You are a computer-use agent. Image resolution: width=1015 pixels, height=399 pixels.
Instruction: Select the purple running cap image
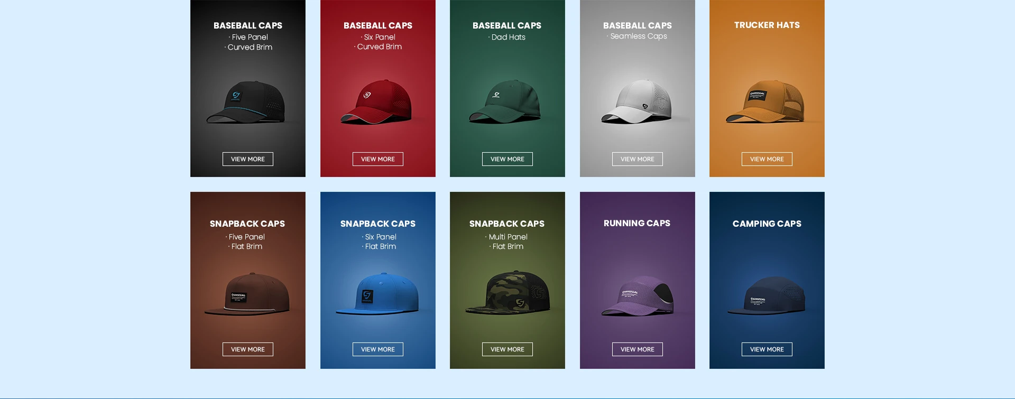coord(638,296)
